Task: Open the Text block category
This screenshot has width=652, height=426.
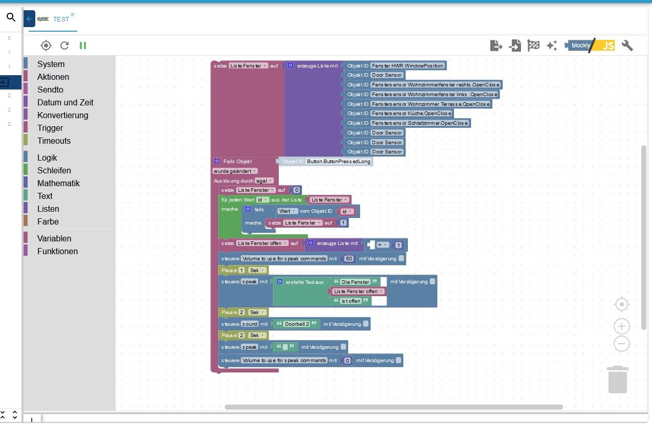Action: tap(45, 196)
